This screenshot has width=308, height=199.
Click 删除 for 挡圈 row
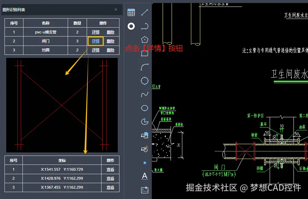coord(110,50)
